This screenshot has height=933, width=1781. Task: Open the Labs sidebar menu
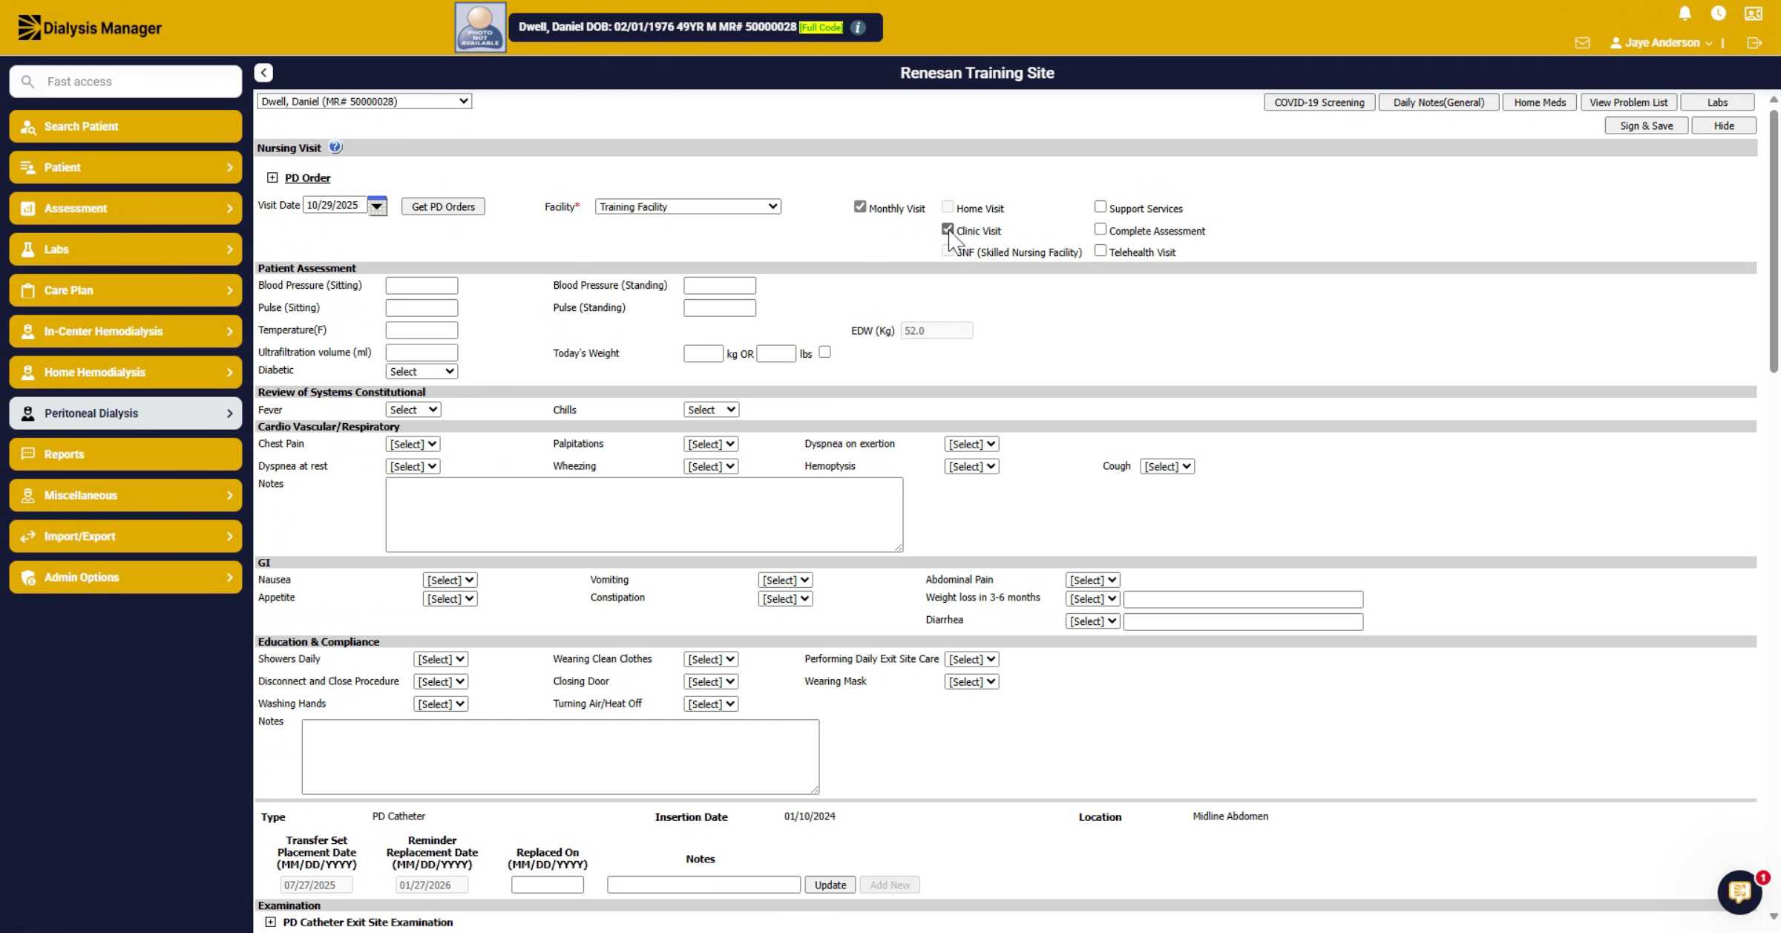125,249
